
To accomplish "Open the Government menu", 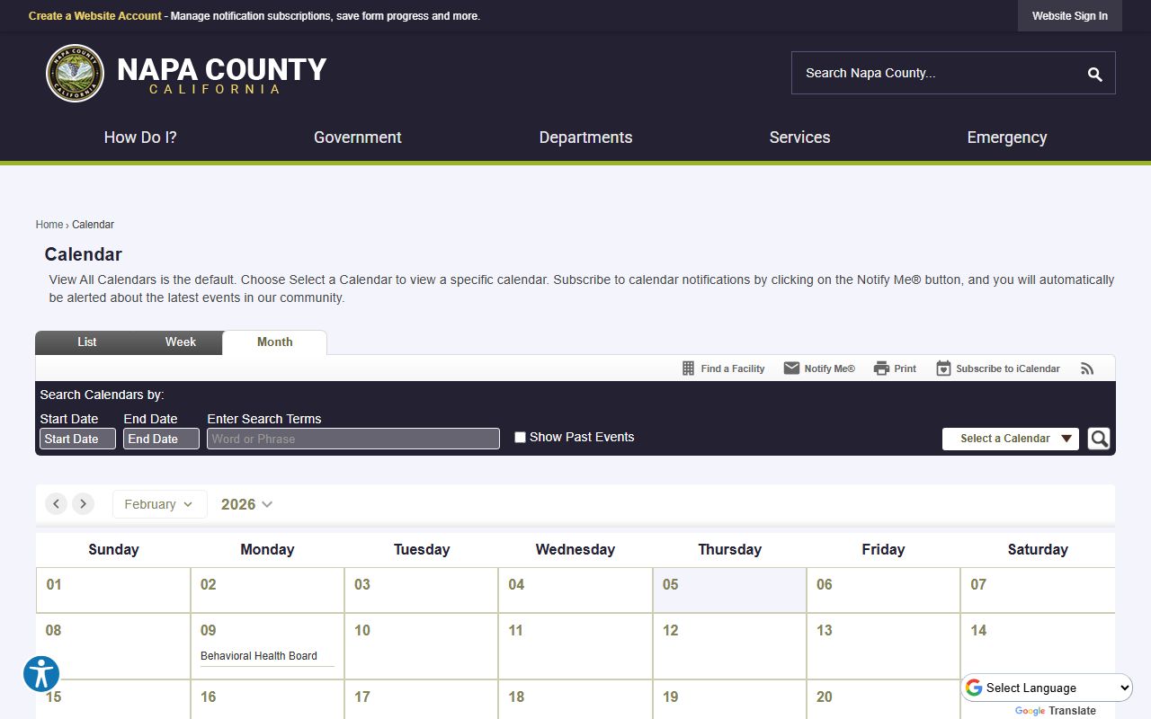I will coord(358,138).
